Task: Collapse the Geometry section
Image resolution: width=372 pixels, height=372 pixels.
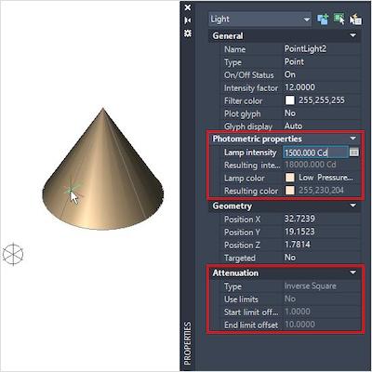Action: (352, 206)
